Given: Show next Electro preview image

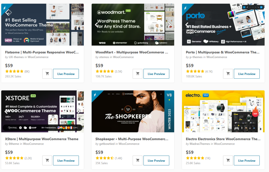Looking at the screenshot, I should click(x=260, y=111).
